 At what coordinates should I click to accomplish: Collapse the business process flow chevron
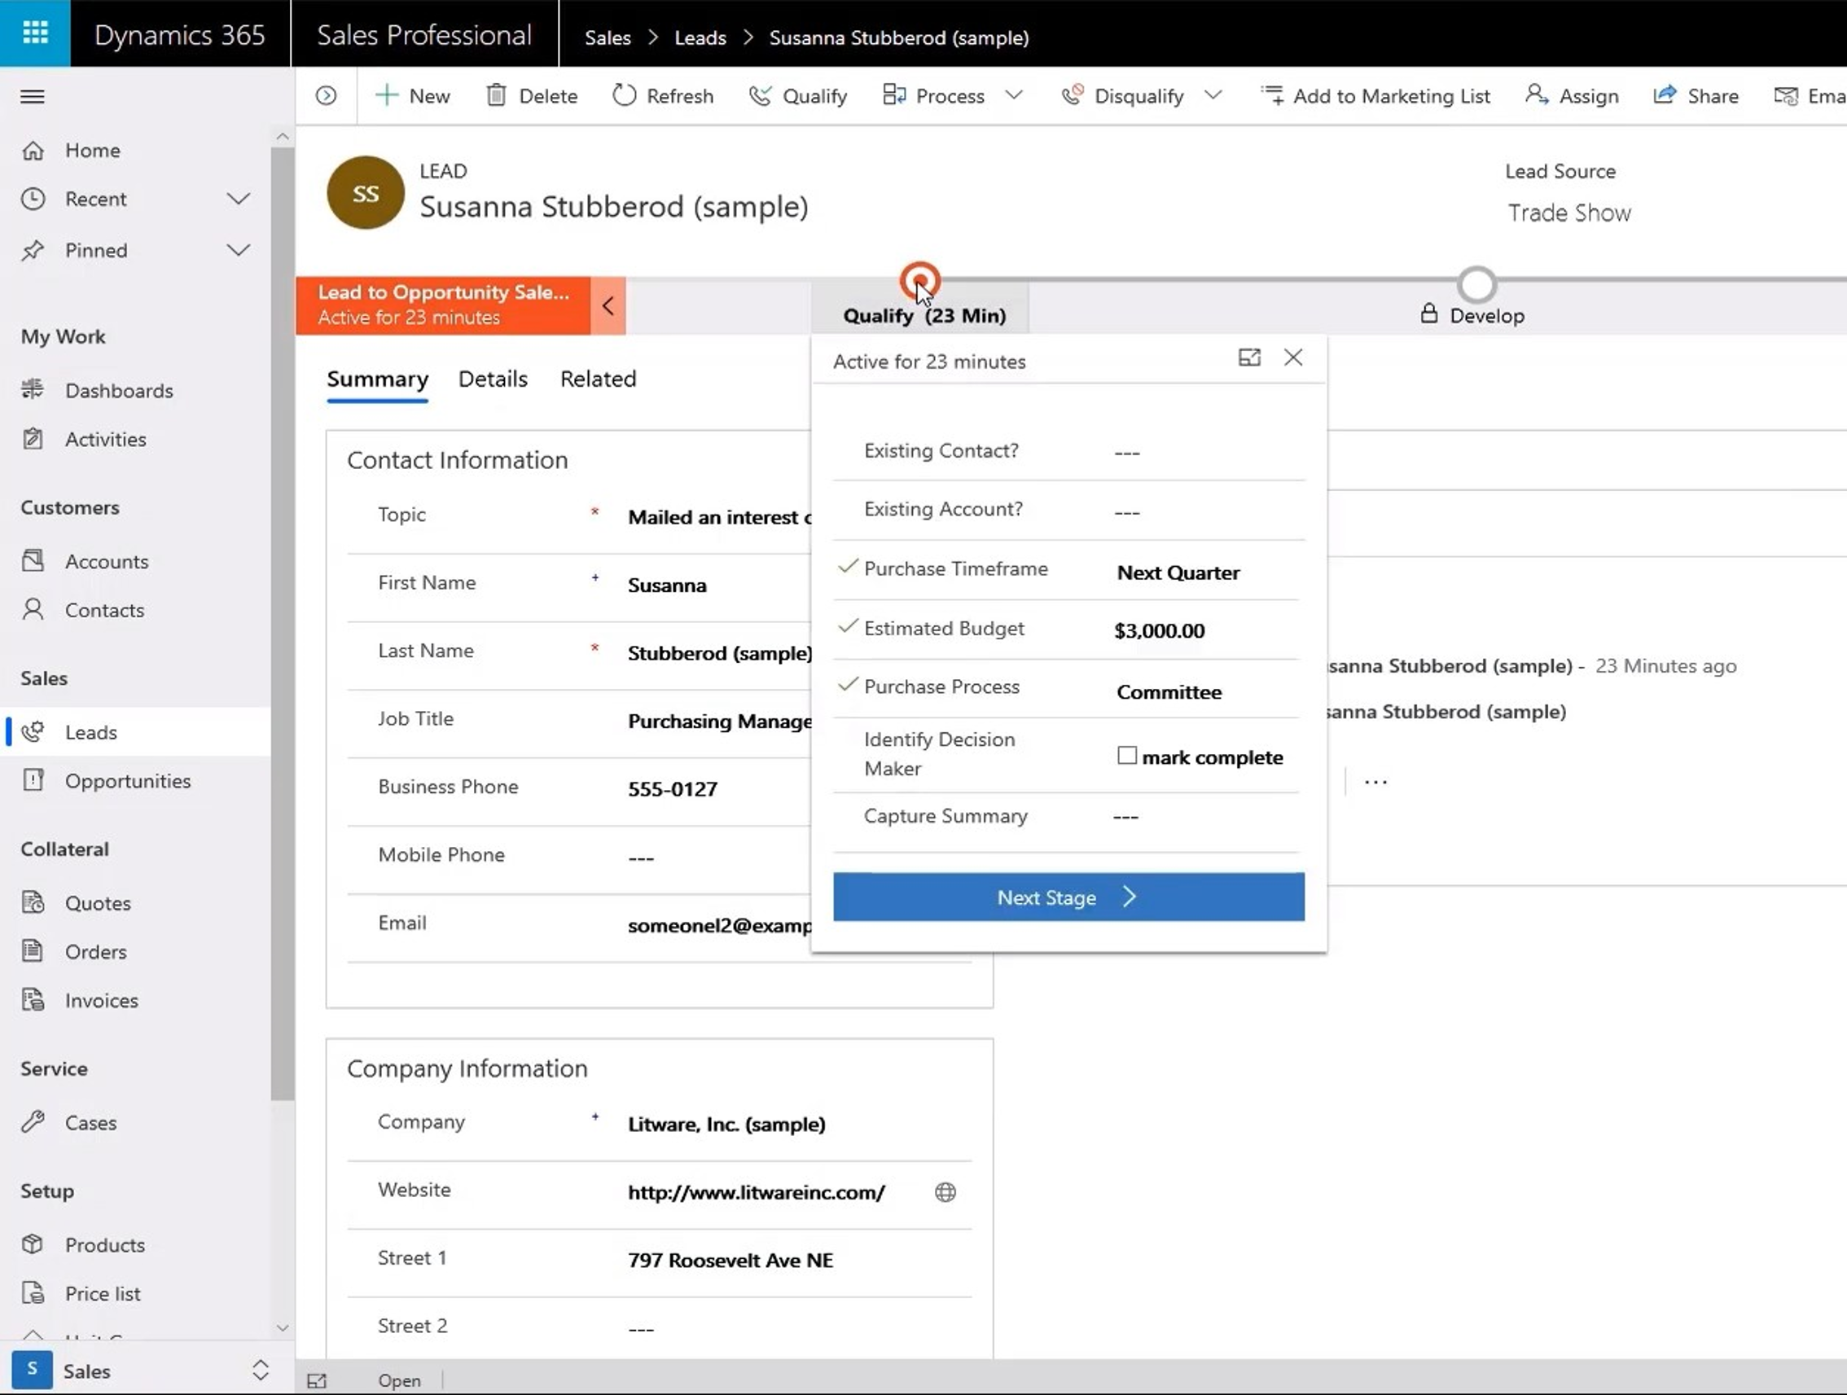[608, 305]
